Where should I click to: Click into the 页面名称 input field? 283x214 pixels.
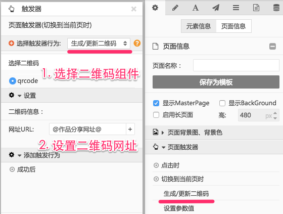[236, 65]
